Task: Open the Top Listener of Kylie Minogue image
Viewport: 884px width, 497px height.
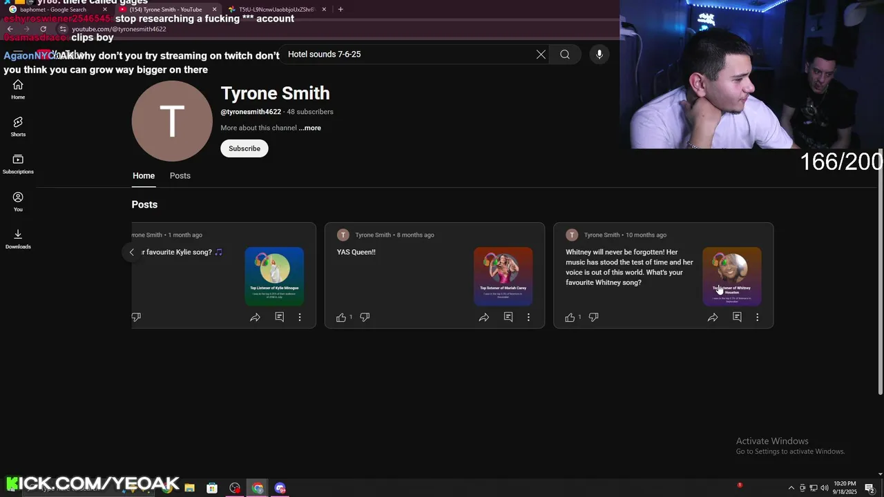Action: click(274, 276)
